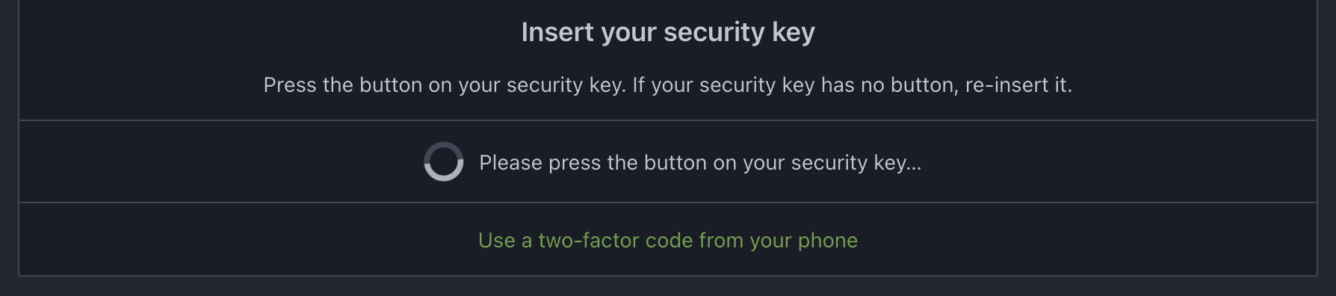
Task: Click "re-insert it." at the end of the instruction
Action: click(1018, 84)
